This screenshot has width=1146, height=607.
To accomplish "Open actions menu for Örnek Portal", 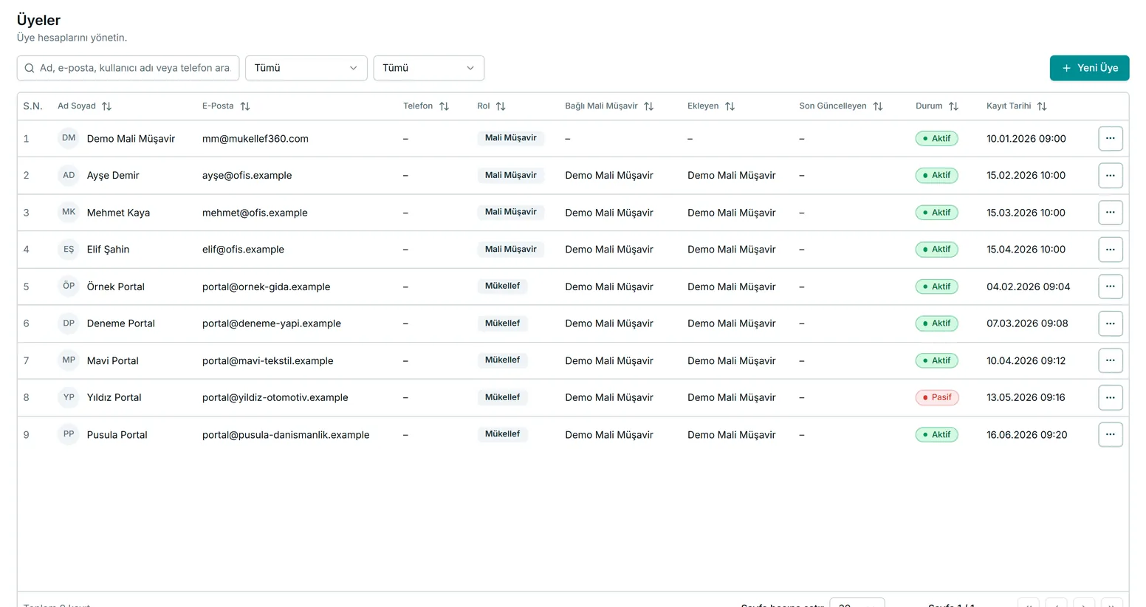I will [x=1111, y=287].
